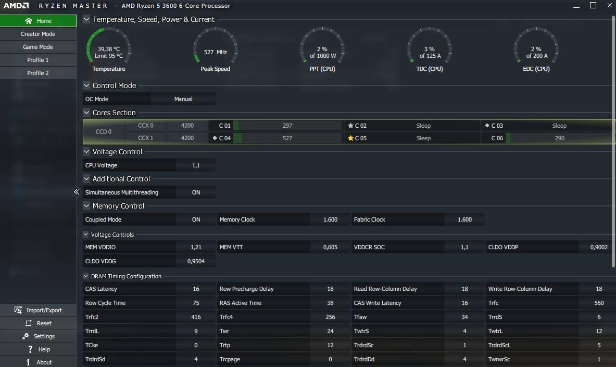
Task: Collapse the Cores Section
Action: 86,113
